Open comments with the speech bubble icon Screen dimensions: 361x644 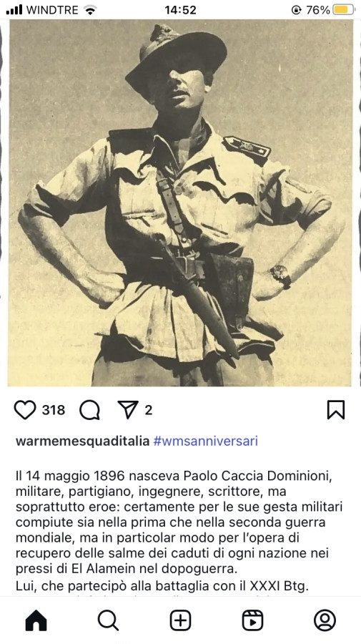89,410
